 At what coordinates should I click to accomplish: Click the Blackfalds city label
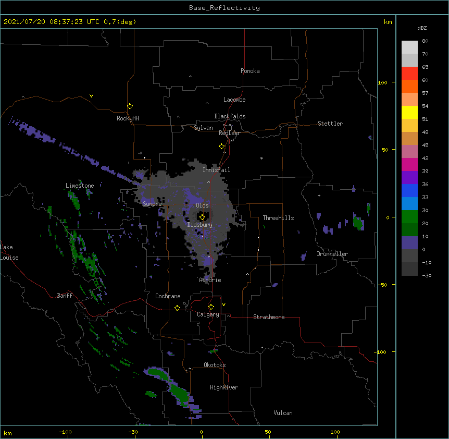tap(230, 116)
